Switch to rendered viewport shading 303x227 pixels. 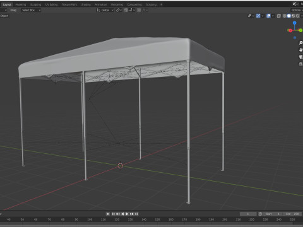(x=298, y=16)
